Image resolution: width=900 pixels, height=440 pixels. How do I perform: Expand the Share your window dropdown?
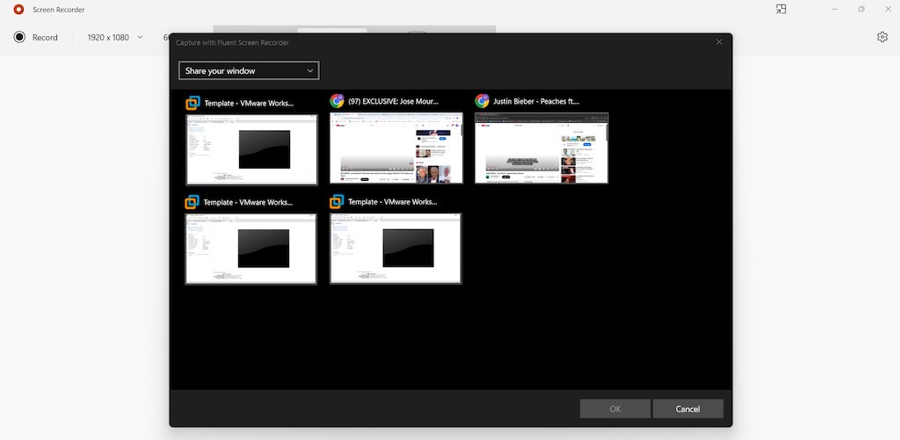(249, 70)
